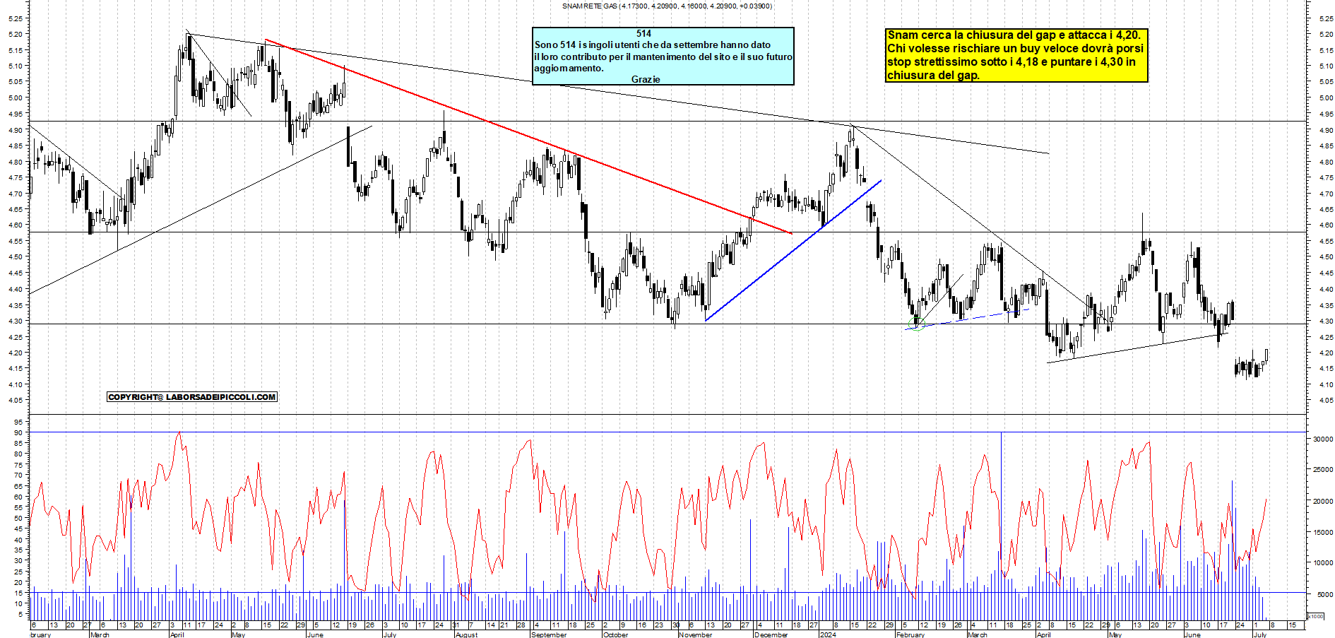Click the 'November' month label
The height and width of the screenshot is (638, 1335).
point(696,634)
